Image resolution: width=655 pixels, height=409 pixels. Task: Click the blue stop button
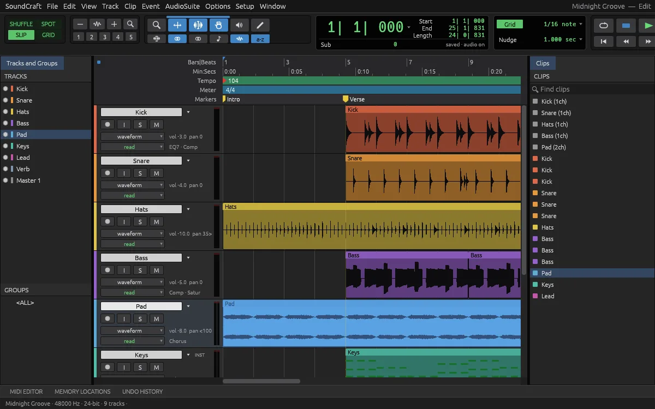tap(626, 25)
